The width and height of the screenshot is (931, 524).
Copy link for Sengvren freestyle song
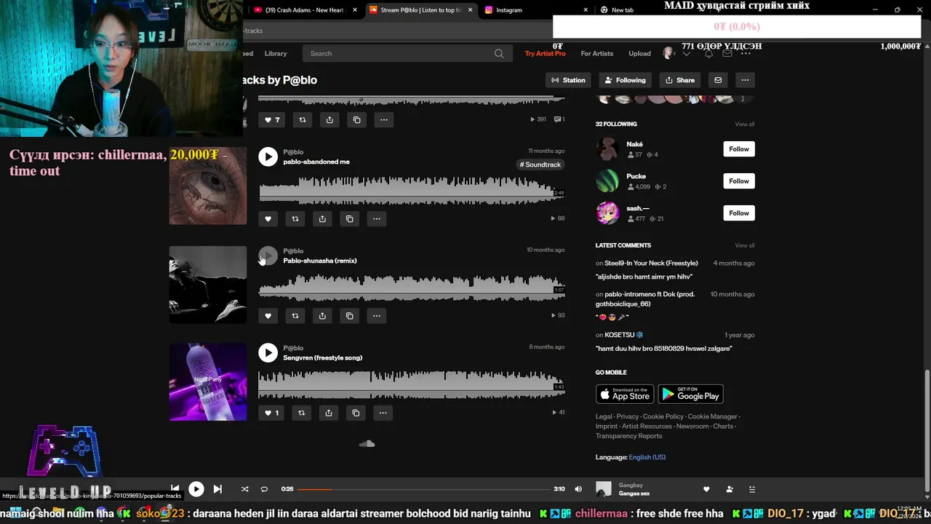coord(356,413)
